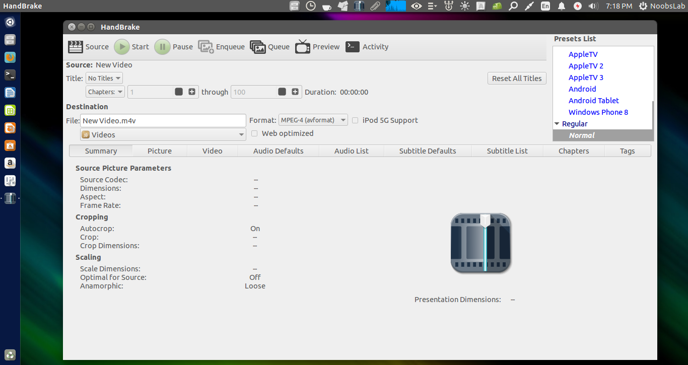
Task: Click the clock indicator in top panel
Action: (311, 6)
